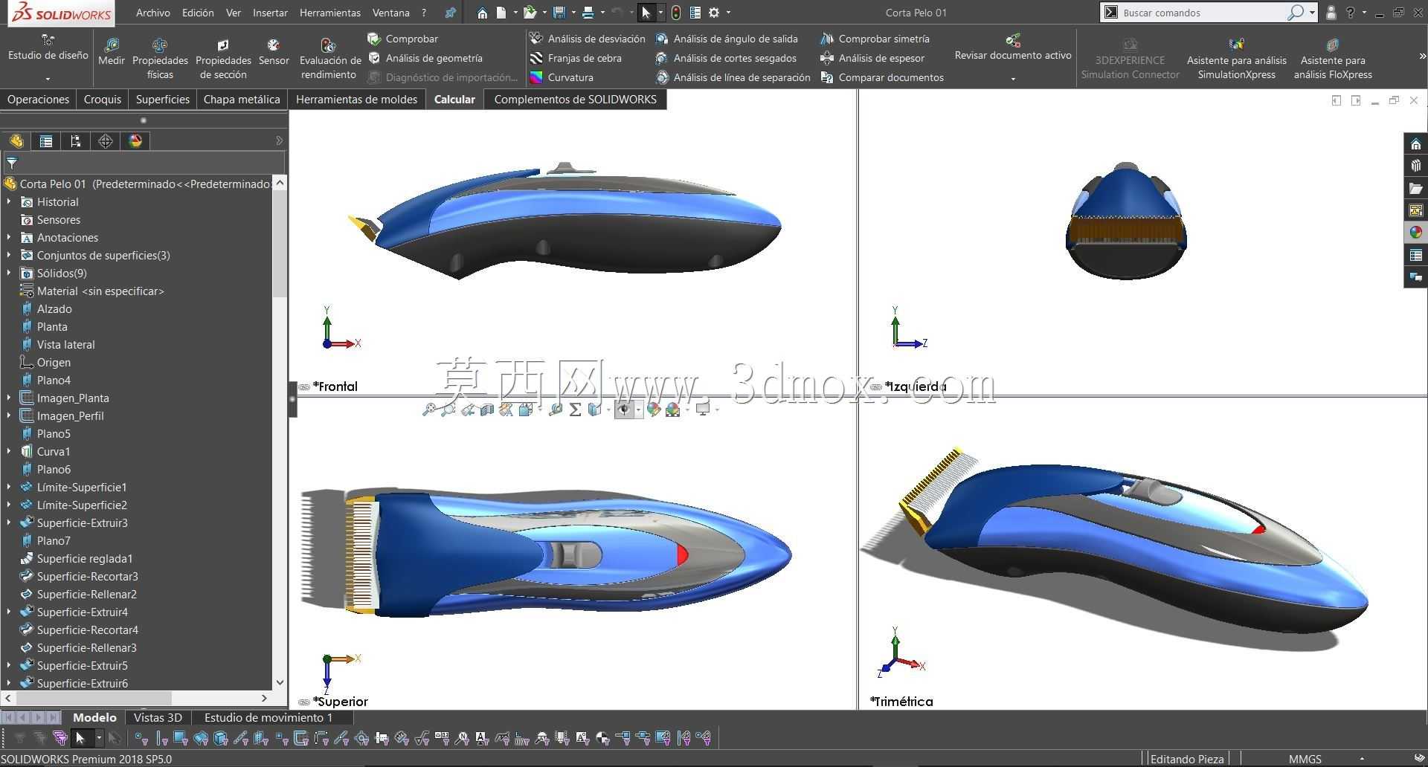Click Edit appearance sphere in view toolbar
1428x767 pixels.
(653, 410)
